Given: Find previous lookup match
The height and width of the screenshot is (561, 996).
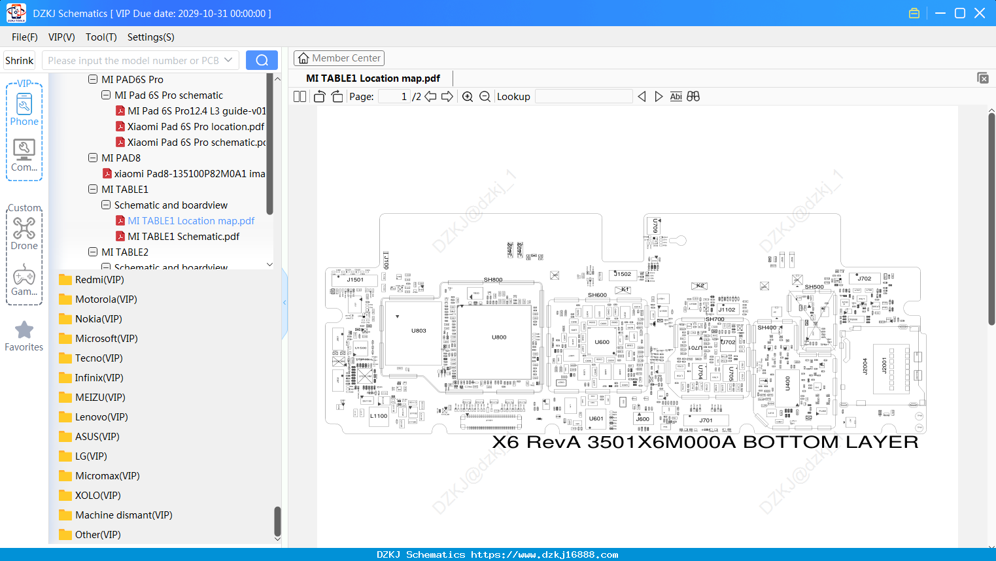Looking at the screenshot, I should [642, 96].
